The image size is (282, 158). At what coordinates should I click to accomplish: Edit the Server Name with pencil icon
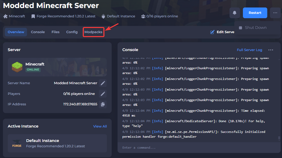coord(103,83)
